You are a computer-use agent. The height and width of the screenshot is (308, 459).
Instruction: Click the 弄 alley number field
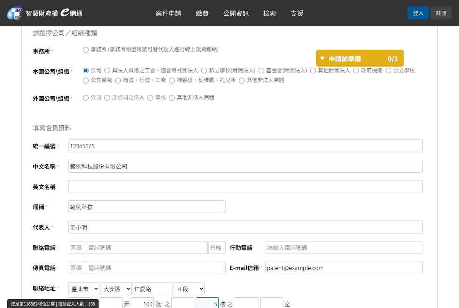pyautogui.click(x=111, y=303)
